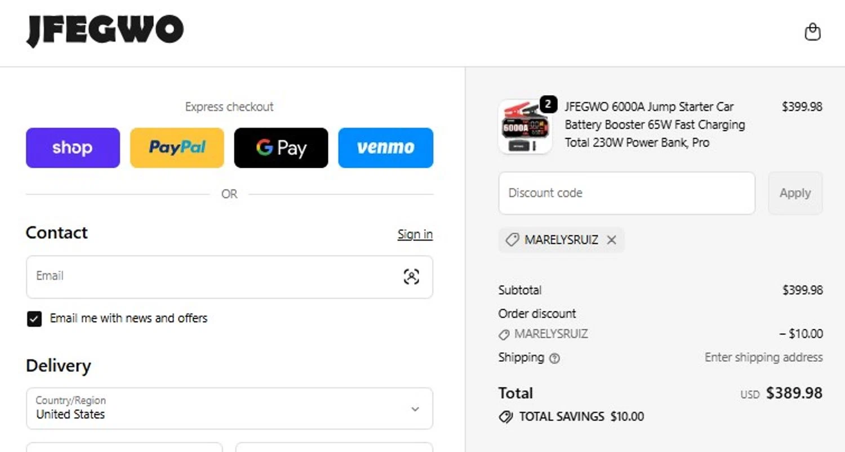Click the Delivery section heading
The height and width of the screenshot is (452, 845).
[x=58, y=366]
